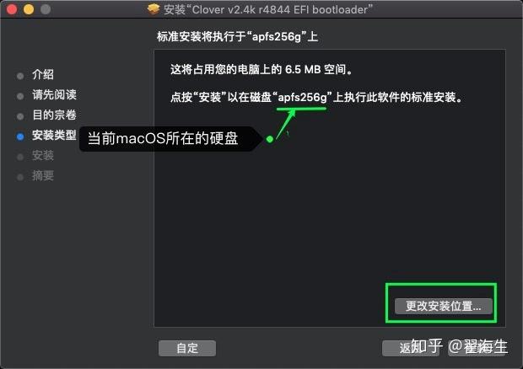The width and height of the screenshot is (523, 369).
Task: Click the gray bullet beside 目的宗卷
Action: (20, 116)
